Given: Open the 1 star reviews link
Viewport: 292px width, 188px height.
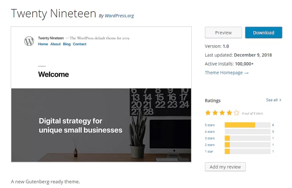Looking at the screenshot, I should coord(209,151).
